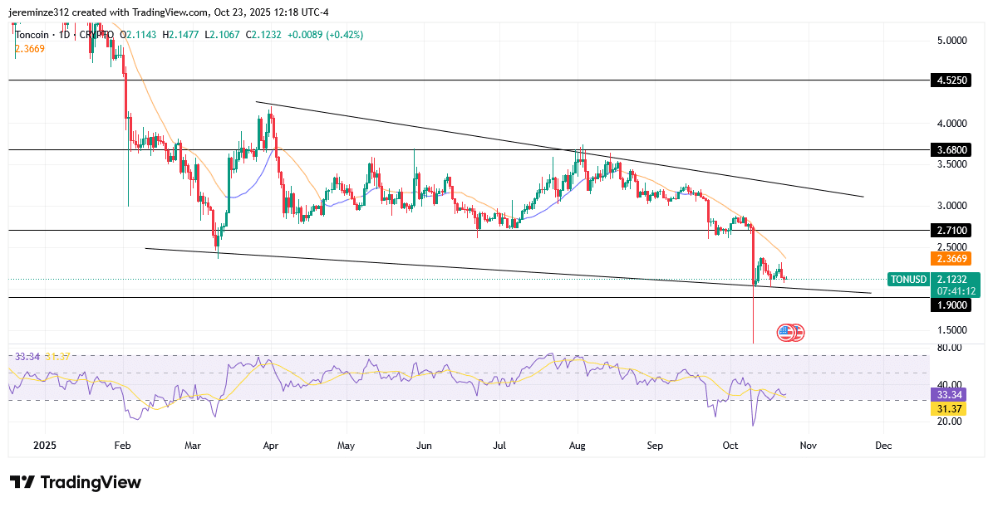This screenshot has width=993, height=507.
Task: Select the 3.6800 resistance level label
Action: coord(952,150)
